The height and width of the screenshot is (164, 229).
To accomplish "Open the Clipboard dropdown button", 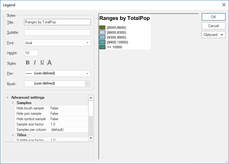I will (x=213, y=35).
